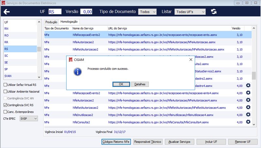Enable Canc. Extemporâneo checkbox
The width and height of the screenshot is (261, 148).
(5, 112)
